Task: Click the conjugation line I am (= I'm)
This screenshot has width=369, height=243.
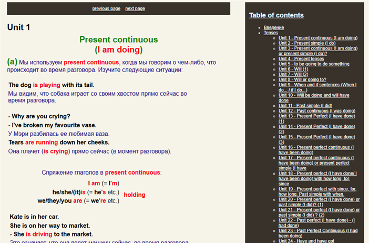Action: (104, 183)
